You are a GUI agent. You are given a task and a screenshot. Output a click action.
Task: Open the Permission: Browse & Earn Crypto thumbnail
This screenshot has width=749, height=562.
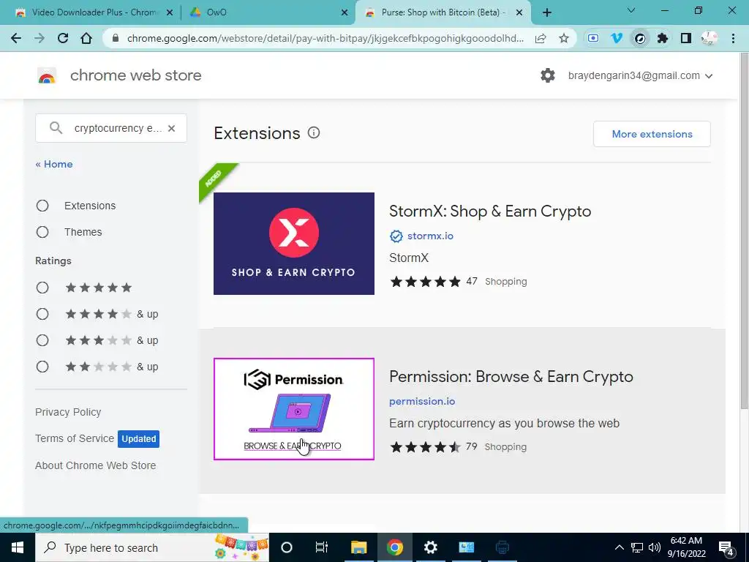coord(294,409)
